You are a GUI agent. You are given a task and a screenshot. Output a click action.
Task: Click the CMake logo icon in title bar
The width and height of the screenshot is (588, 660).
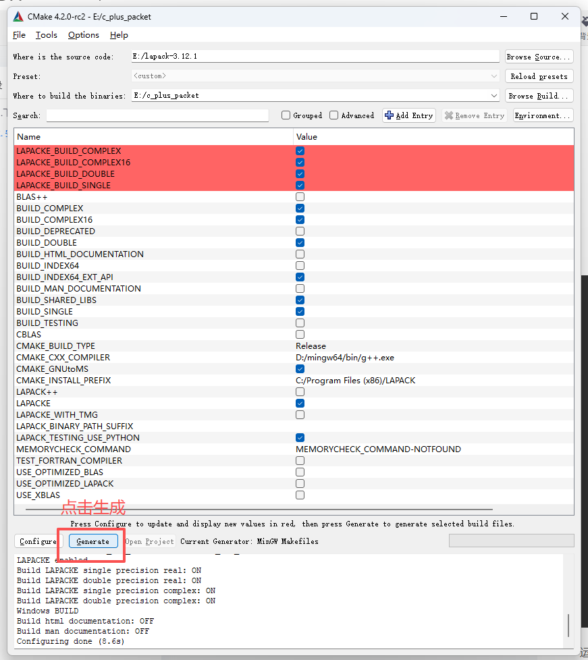18,17
